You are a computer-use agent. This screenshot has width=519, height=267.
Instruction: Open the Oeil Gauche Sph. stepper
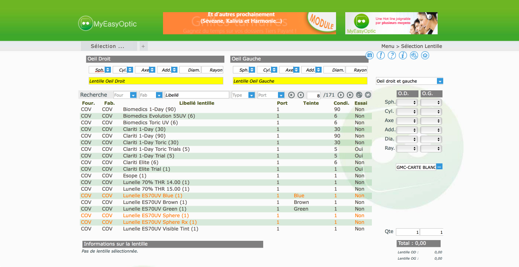pyautogui.click(x=252, y=70)
